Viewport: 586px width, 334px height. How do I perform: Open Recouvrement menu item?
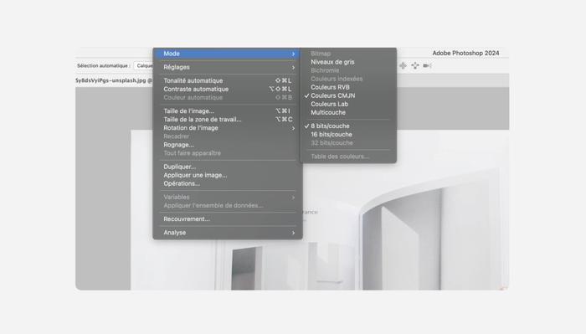(227, 219)
